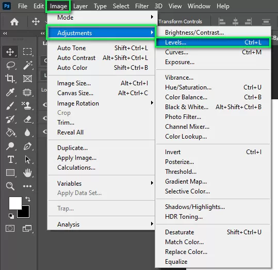Open the Window menu
The width and height of the screenshot is (278, 270).
(x=199, y=6)
